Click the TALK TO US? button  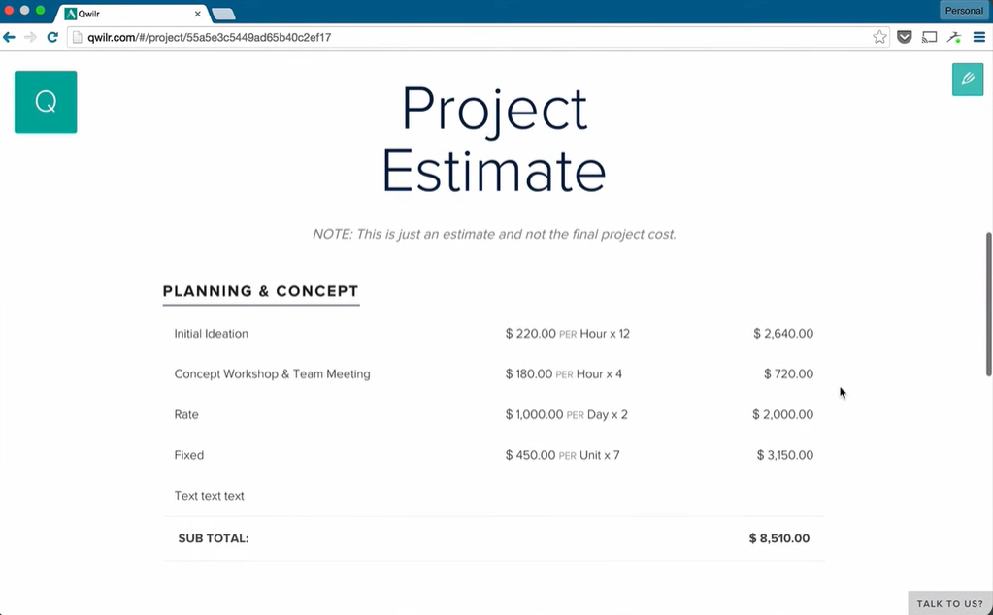click(949, 602)
